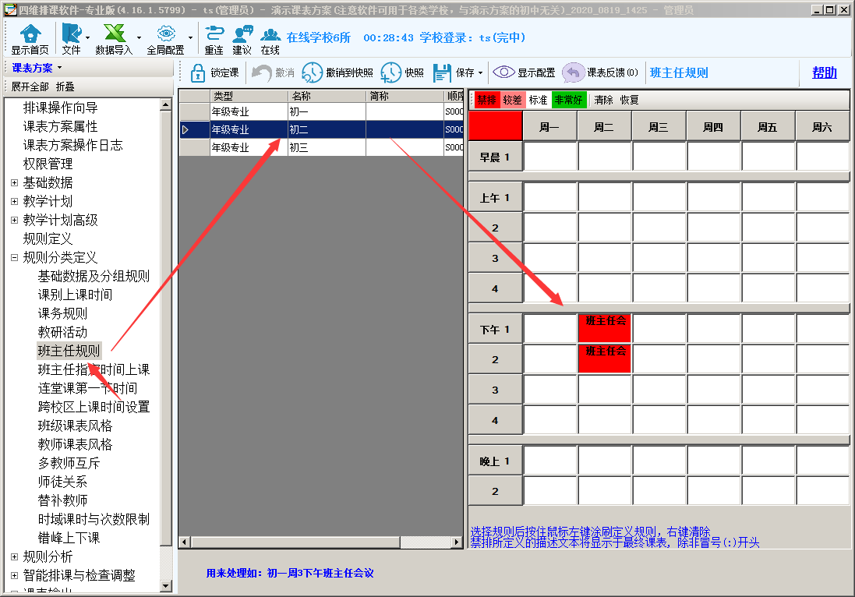This screenshot has width=855, height=597.
Task: Click the 显示首页 home icon
Action: click(x=30, y=34)
